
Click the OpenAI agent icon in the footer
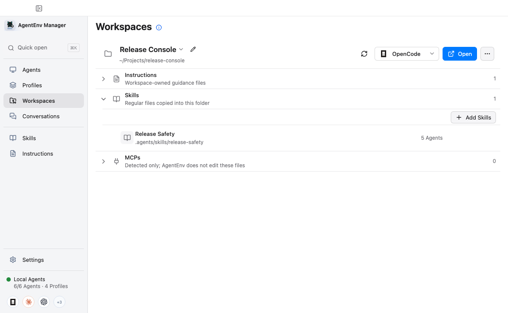44,302
